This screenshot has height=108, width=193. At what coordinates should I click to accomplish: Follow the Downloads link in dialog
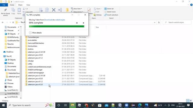[x=48, y=20]
